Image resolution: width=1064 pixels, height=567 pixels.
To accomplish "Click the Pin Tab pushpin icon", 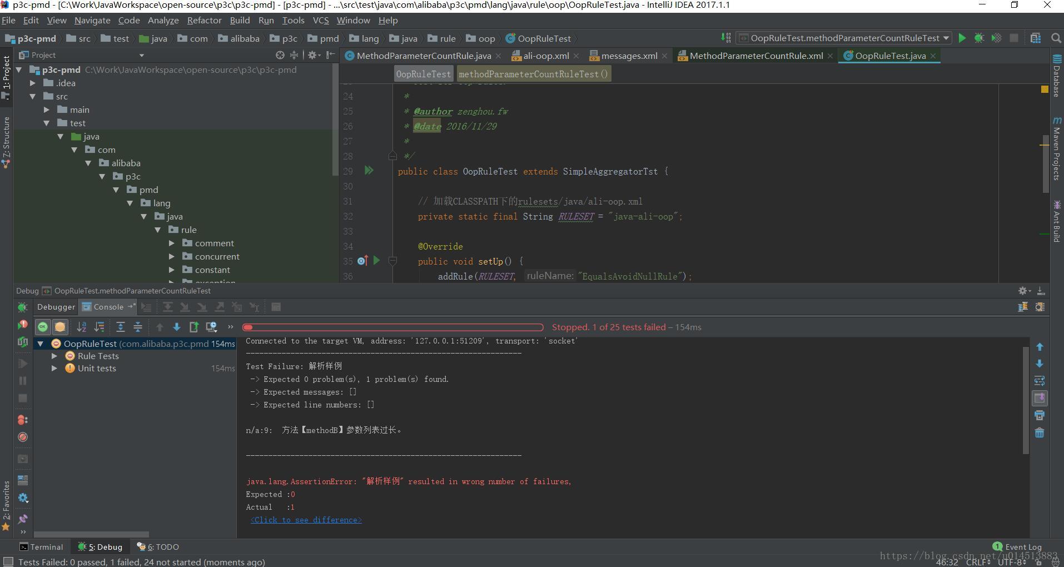I will click(23, 519).
